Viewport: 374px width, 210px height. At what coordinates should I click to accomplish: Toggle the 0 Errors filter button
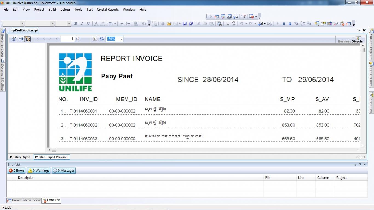pos(17,170)
